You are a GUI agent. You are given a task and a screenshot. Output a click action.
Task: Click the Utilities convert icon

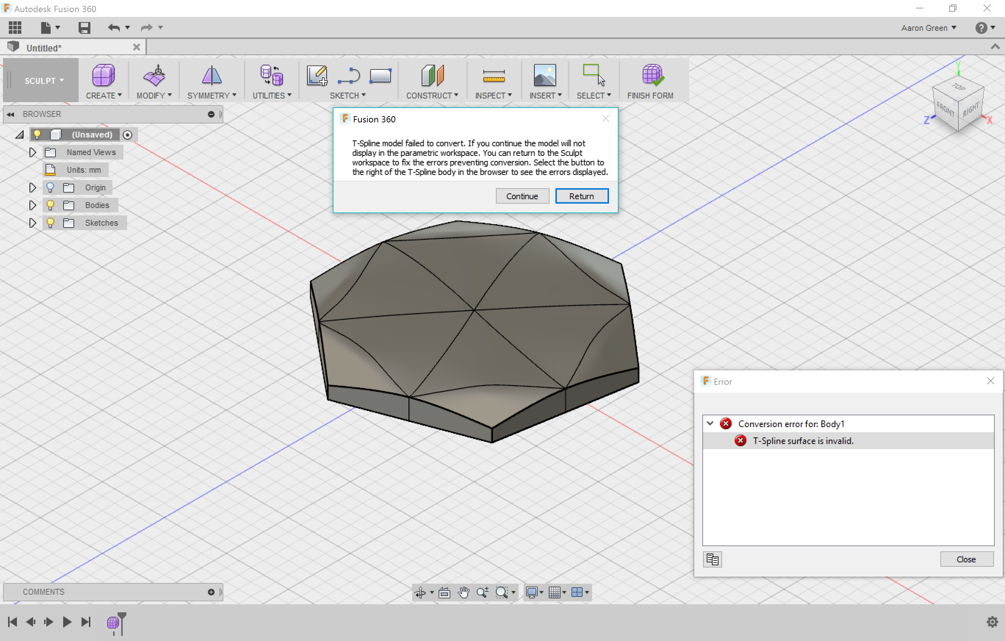coord(272,75)
